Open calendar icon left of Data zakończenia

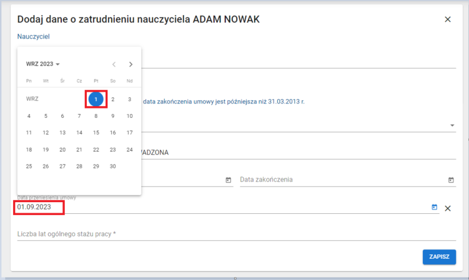click(x=228, y=180)
